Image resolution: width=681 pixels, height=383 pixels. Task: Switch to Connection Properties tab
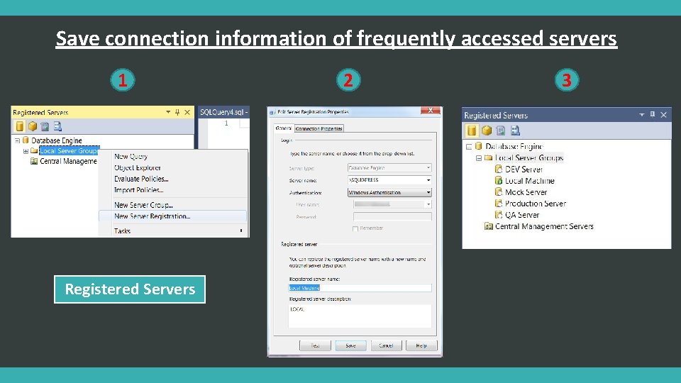click(319, 128)
